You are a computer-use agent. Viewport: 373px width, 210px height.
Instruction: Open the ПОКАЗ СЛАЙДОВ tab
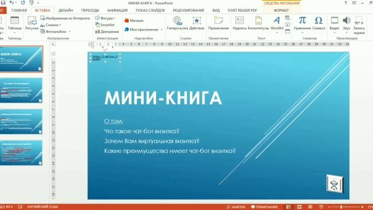pos(150,10)
